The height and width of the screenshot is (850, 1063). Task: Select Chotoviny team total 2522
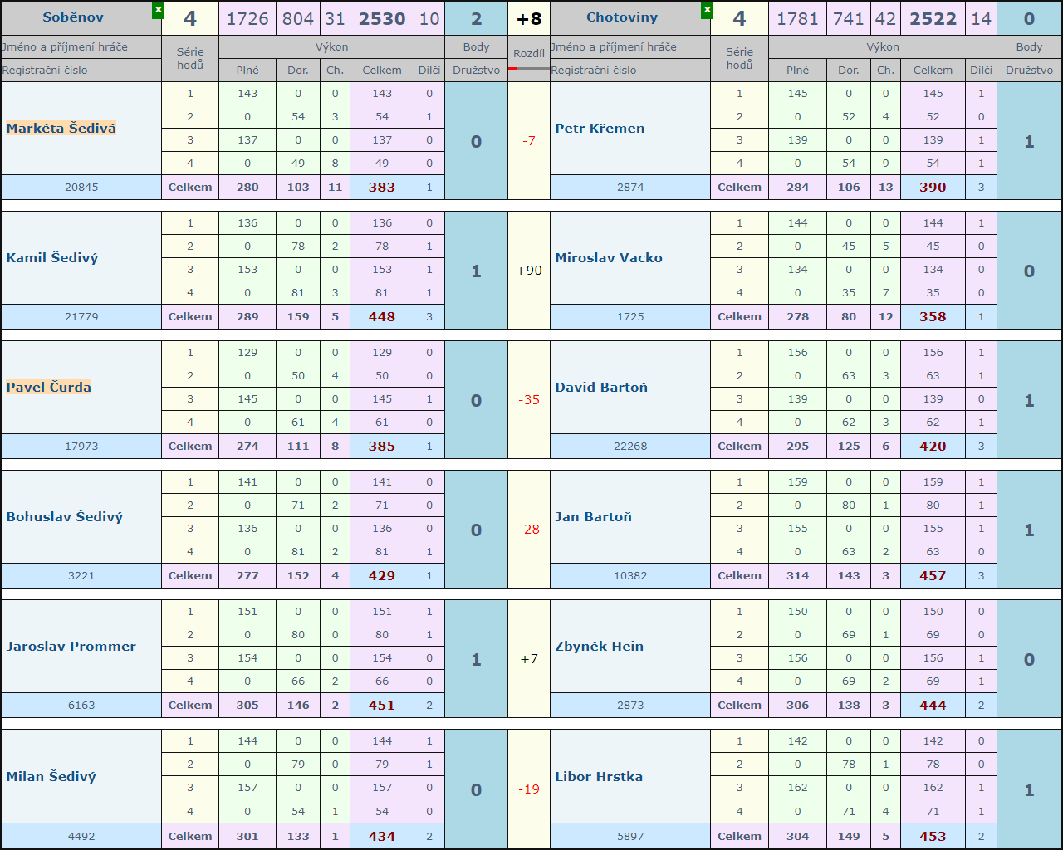pos(933,18)
